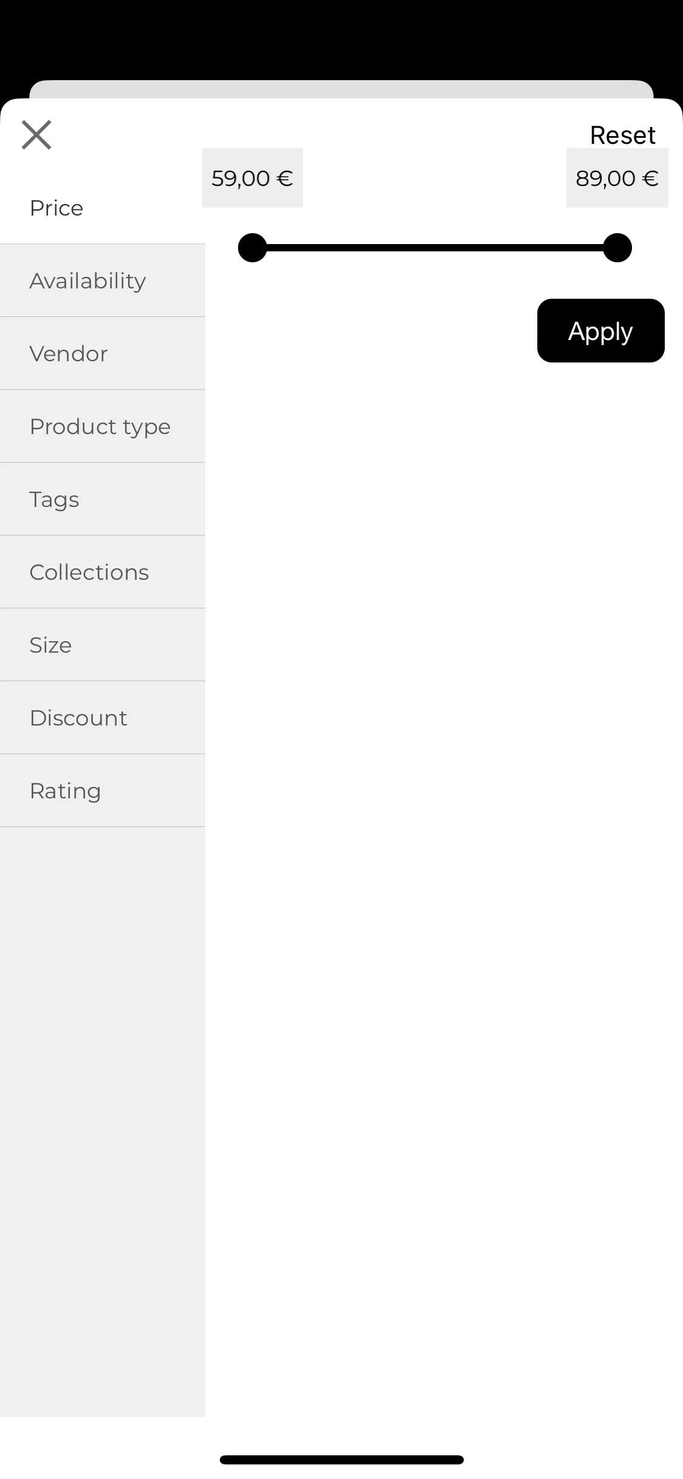Tap the grey sheet grabber bar
Screen dimensions: 683x1479
tap(341, 89)
